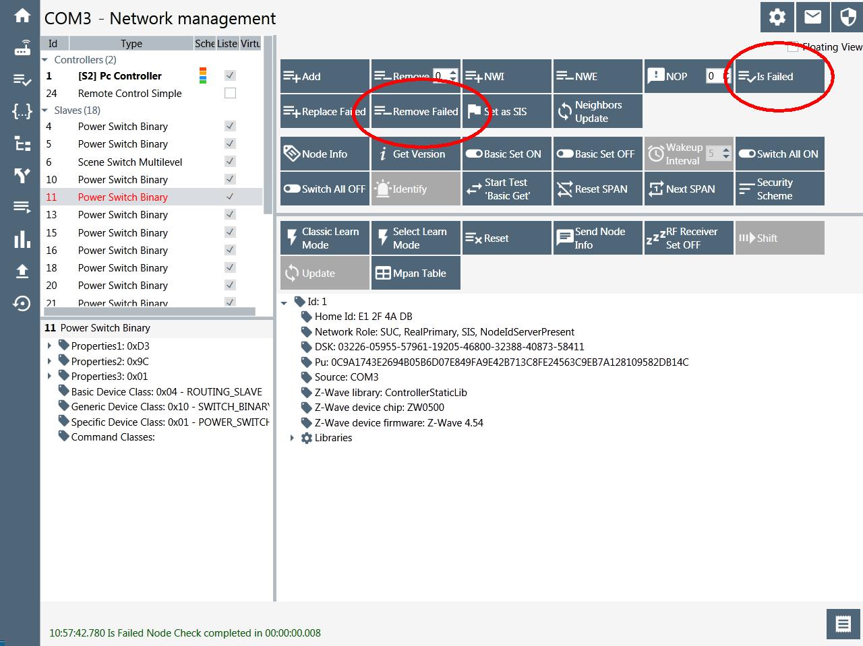Screen dimensions: 863x646
Task: Click the Virtu column header
Action: coord(250,43)
